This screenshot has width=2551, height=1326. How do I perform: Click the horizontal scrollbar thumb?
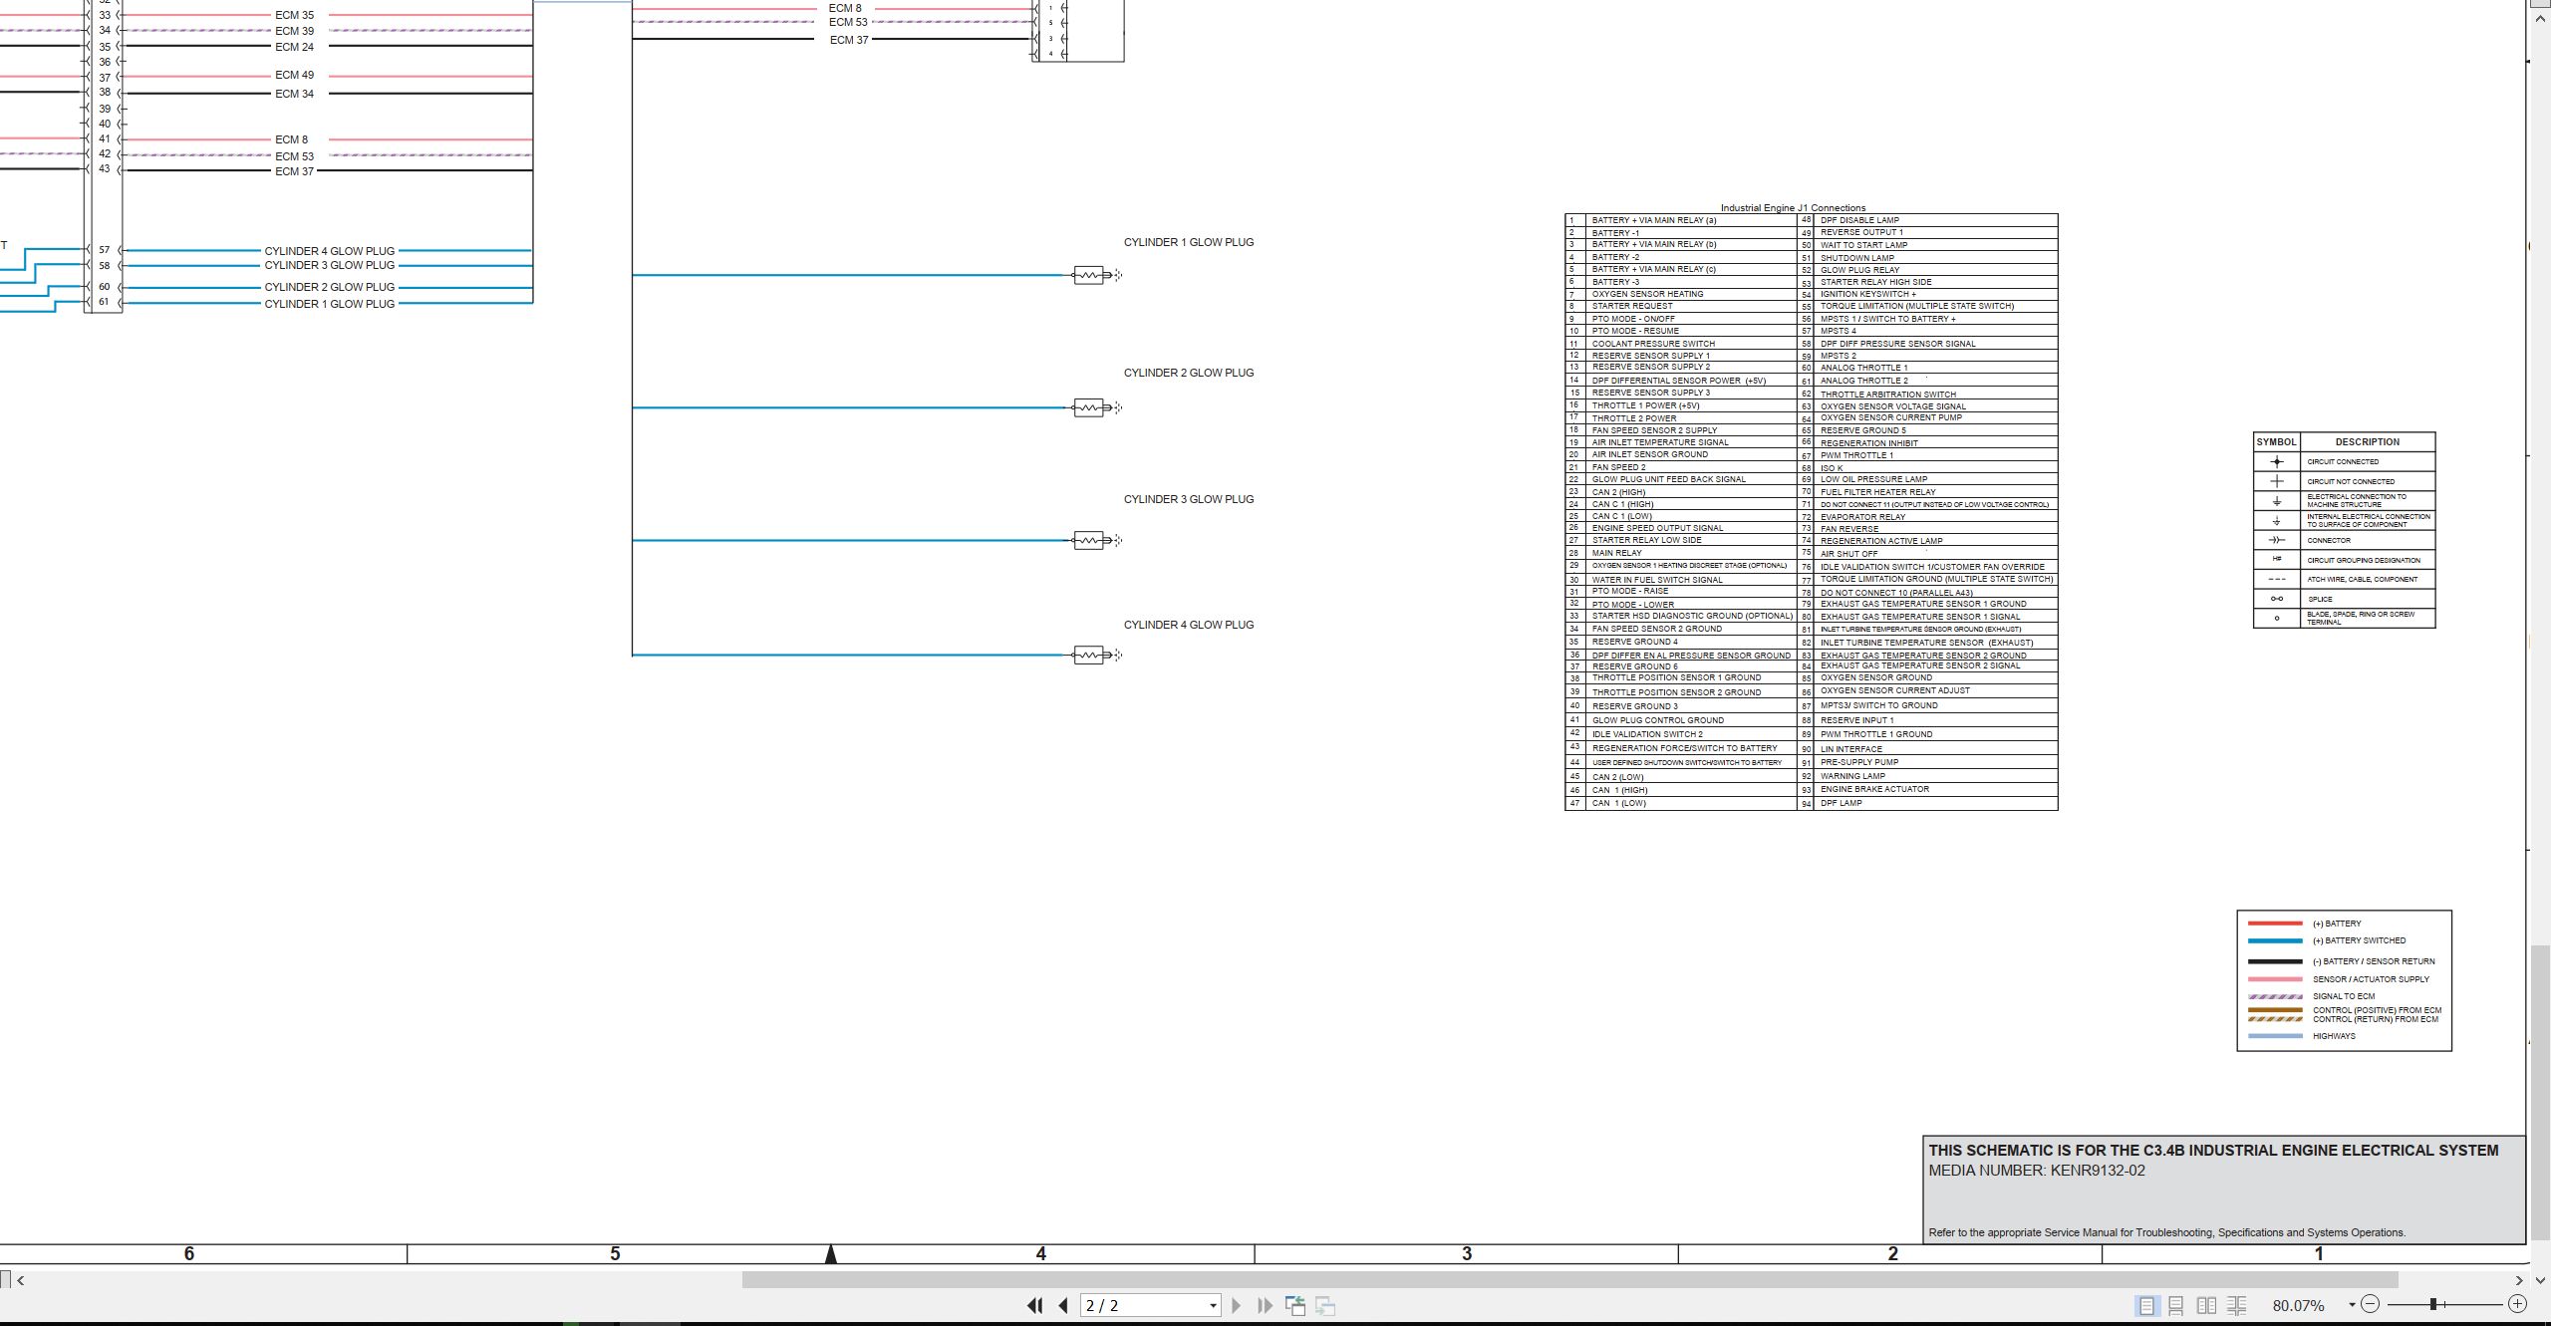pyautogui.click(x=1569, y=1279)
